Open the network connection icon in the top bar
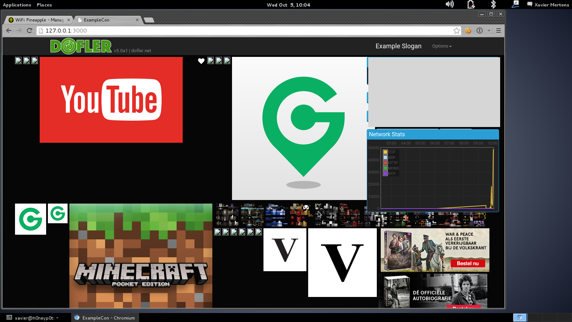The height and width of the screenshot is (322, 572). click(x=515, y=4)
